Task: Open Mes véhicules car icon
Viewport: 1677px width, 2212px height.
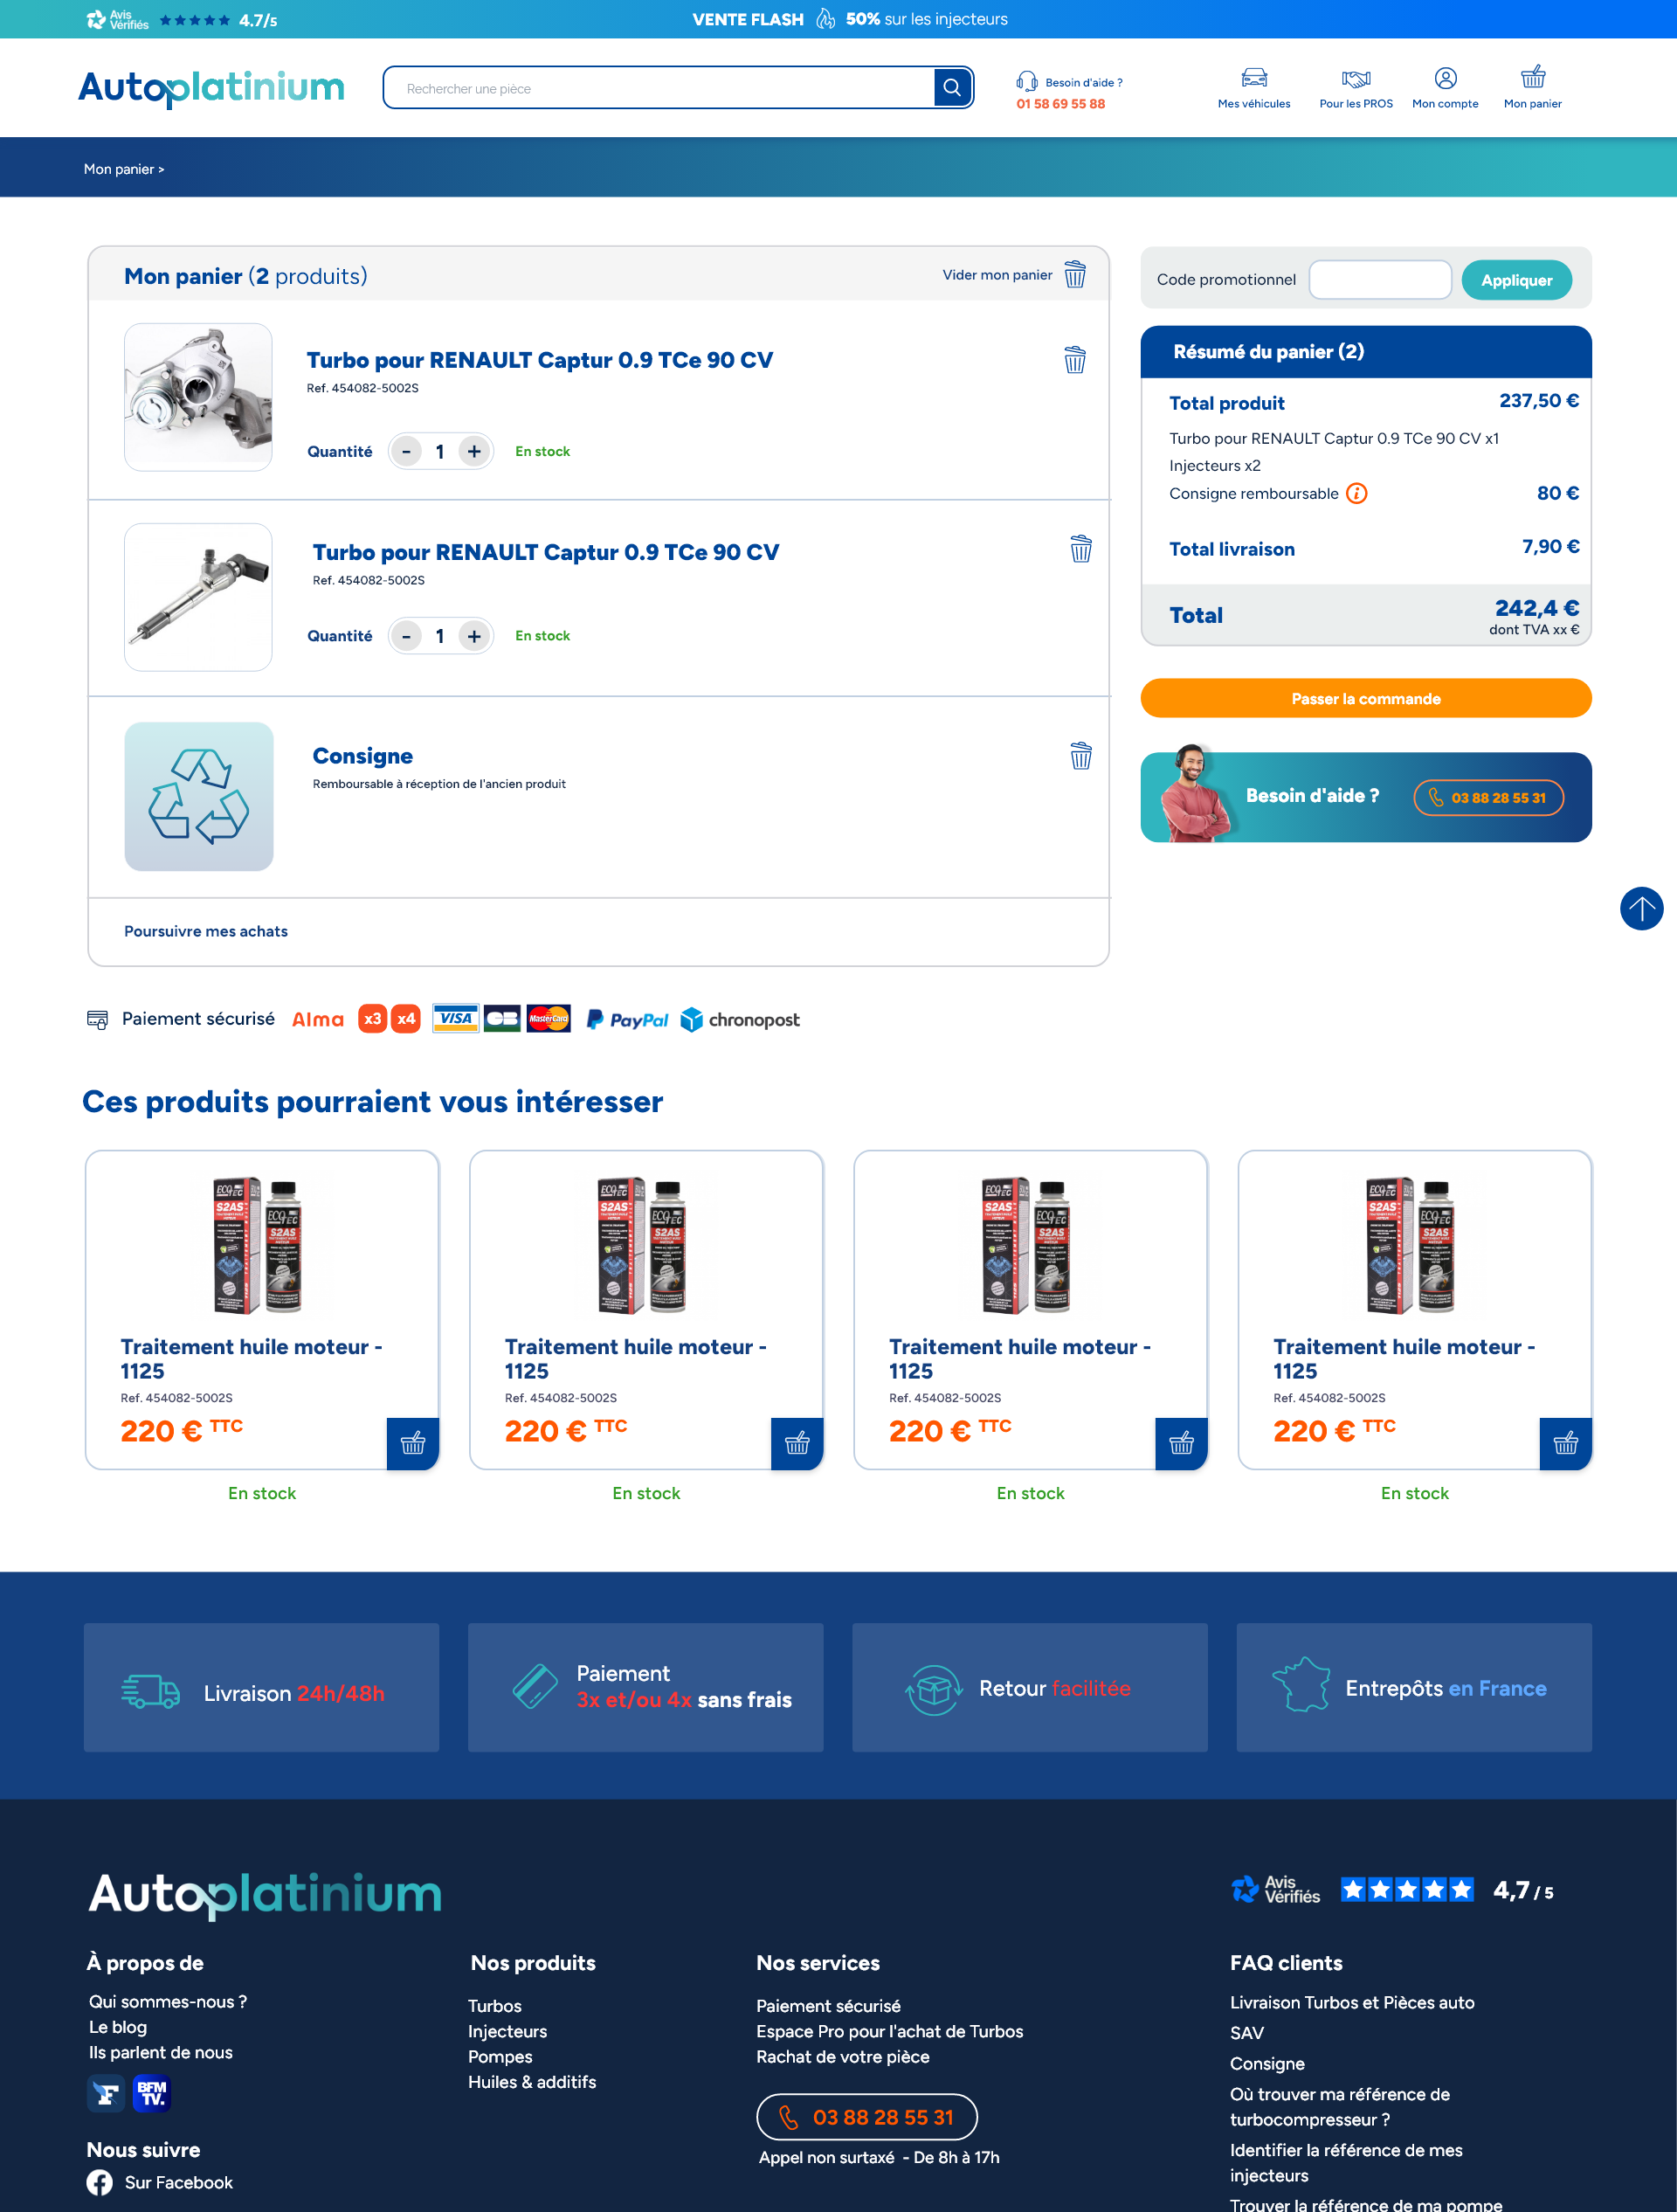Action: 1254,78
